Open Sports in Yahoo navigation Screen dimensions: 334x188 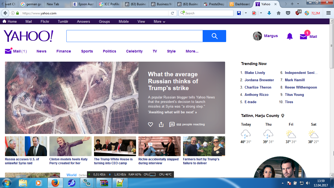point(87,51)
